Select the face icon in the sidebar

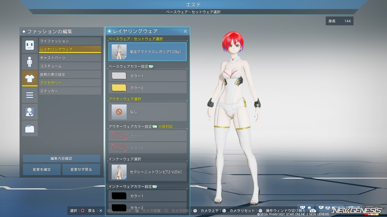[x=30, y=45]
